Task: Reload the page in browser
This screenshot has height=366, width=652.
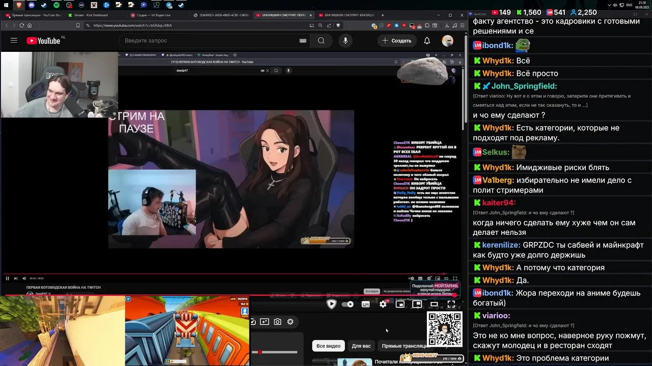Action: point(21,25)
